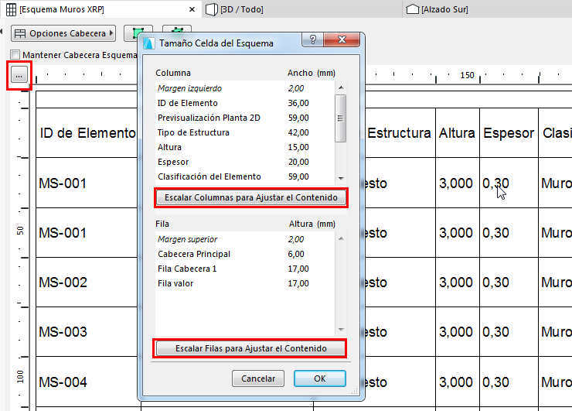Click the Archicad icon in the dialog title
Screen dimensions: 572x411
[x=149, y=43]
